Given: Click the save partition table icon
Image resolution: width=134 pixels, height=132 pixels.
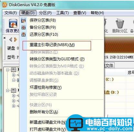Looking at the screenshot, I should pos(24,20).
